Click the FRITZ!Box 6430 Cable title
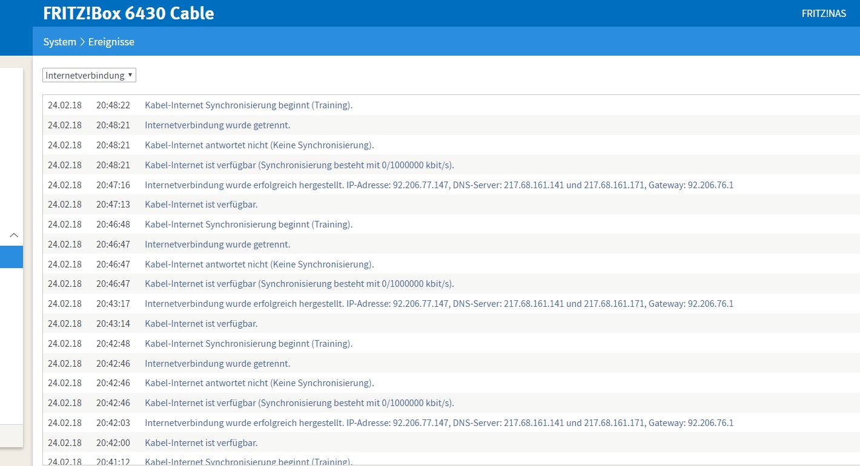860x466 pixels. click(x=128, y=13)
